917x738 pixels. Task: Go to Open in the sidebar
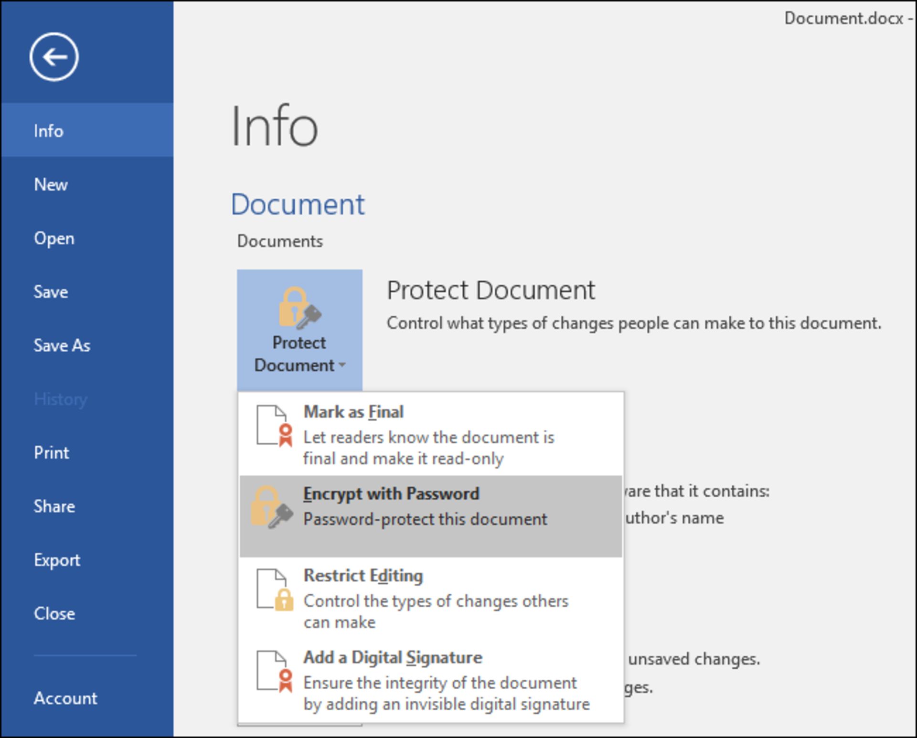(54, 238)
